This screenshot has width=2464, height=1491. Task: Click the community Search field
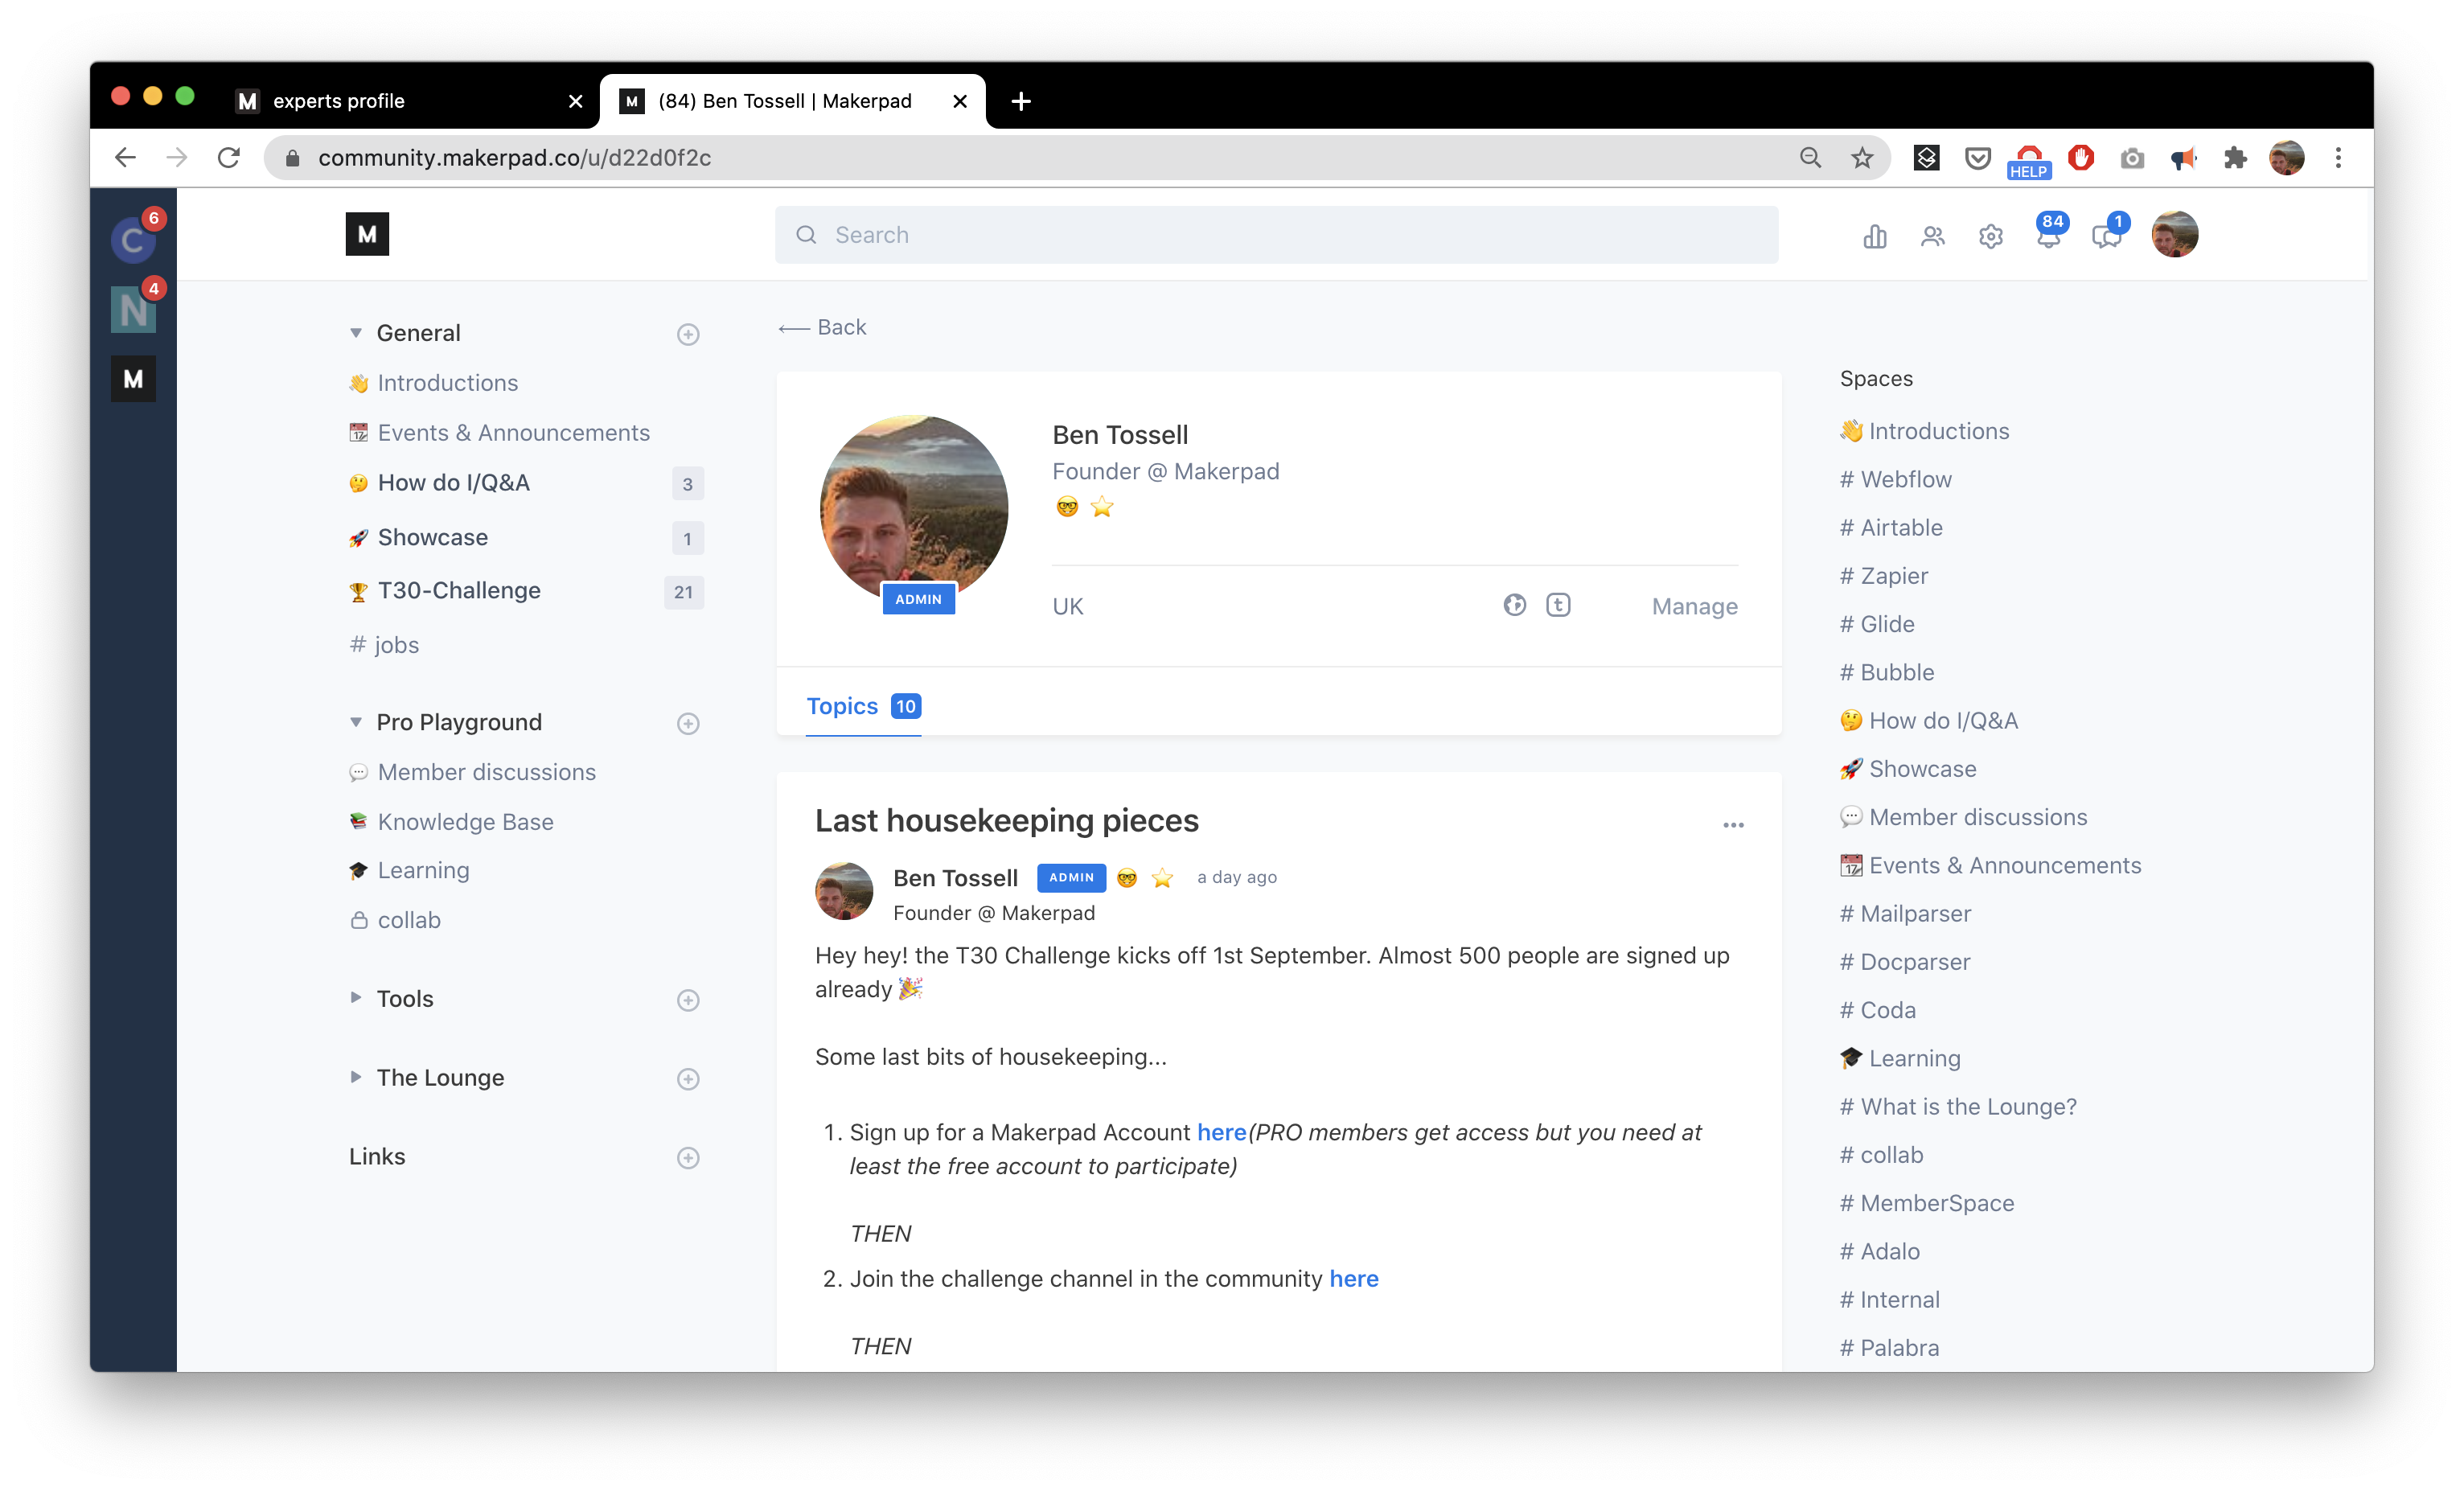pyautogui.click(x=1276, y=235)
